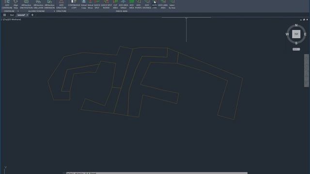The image size is (310, 174).
Task: Select the Add Distance tool
Action: tap(147, 4)
